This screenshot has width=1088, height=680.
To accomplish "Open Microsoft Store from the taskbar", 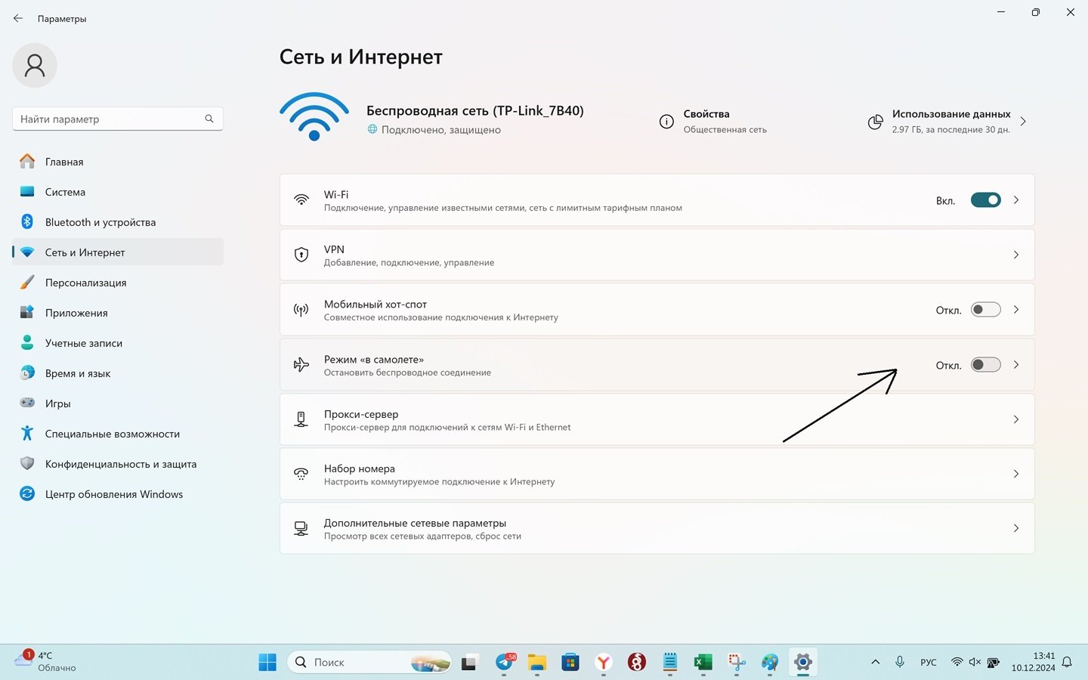I will point(570,663).
